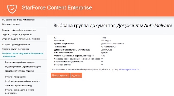Screen dimensions: 174x96
Task: Click username value igoram
Action: point(105,53)
